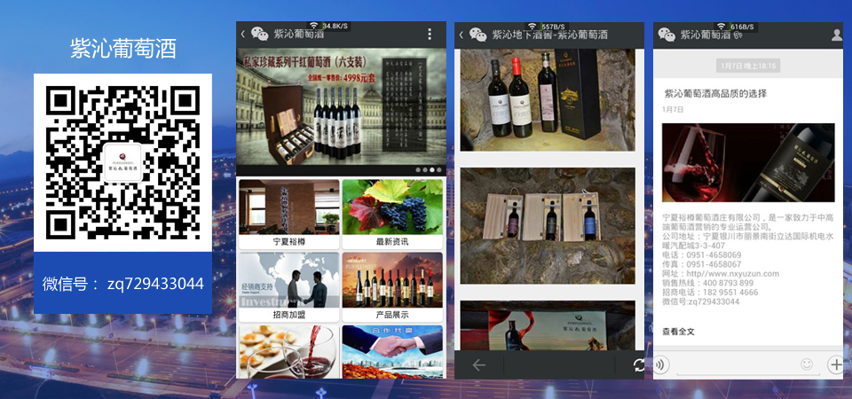Tap WeChat logo in chat screen header
Image resolution: width=852 pixels, height=399 pixels.
(x=667, y=35)
